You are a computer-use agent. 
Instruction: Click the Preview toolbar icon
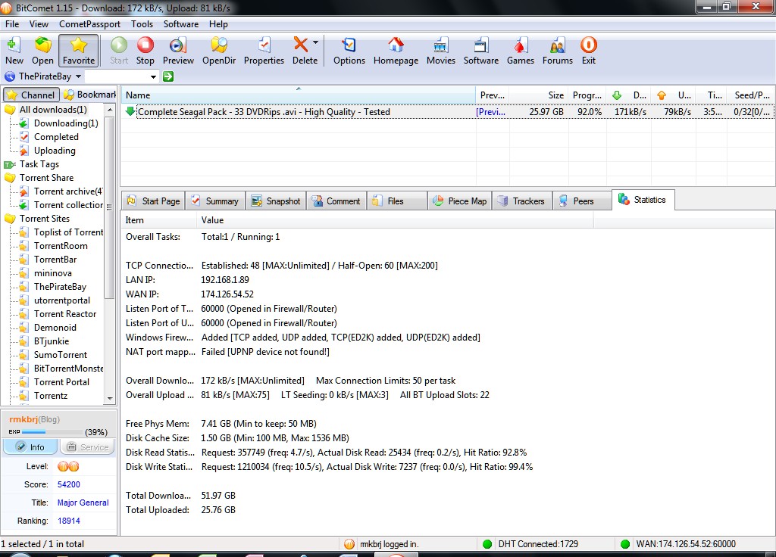pyautogui.click(x=178, y=51)
